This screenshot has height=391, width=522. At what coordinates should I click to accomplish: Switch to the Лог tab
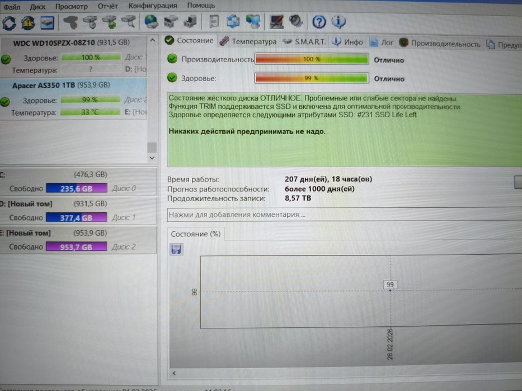[x=382, y=42]
